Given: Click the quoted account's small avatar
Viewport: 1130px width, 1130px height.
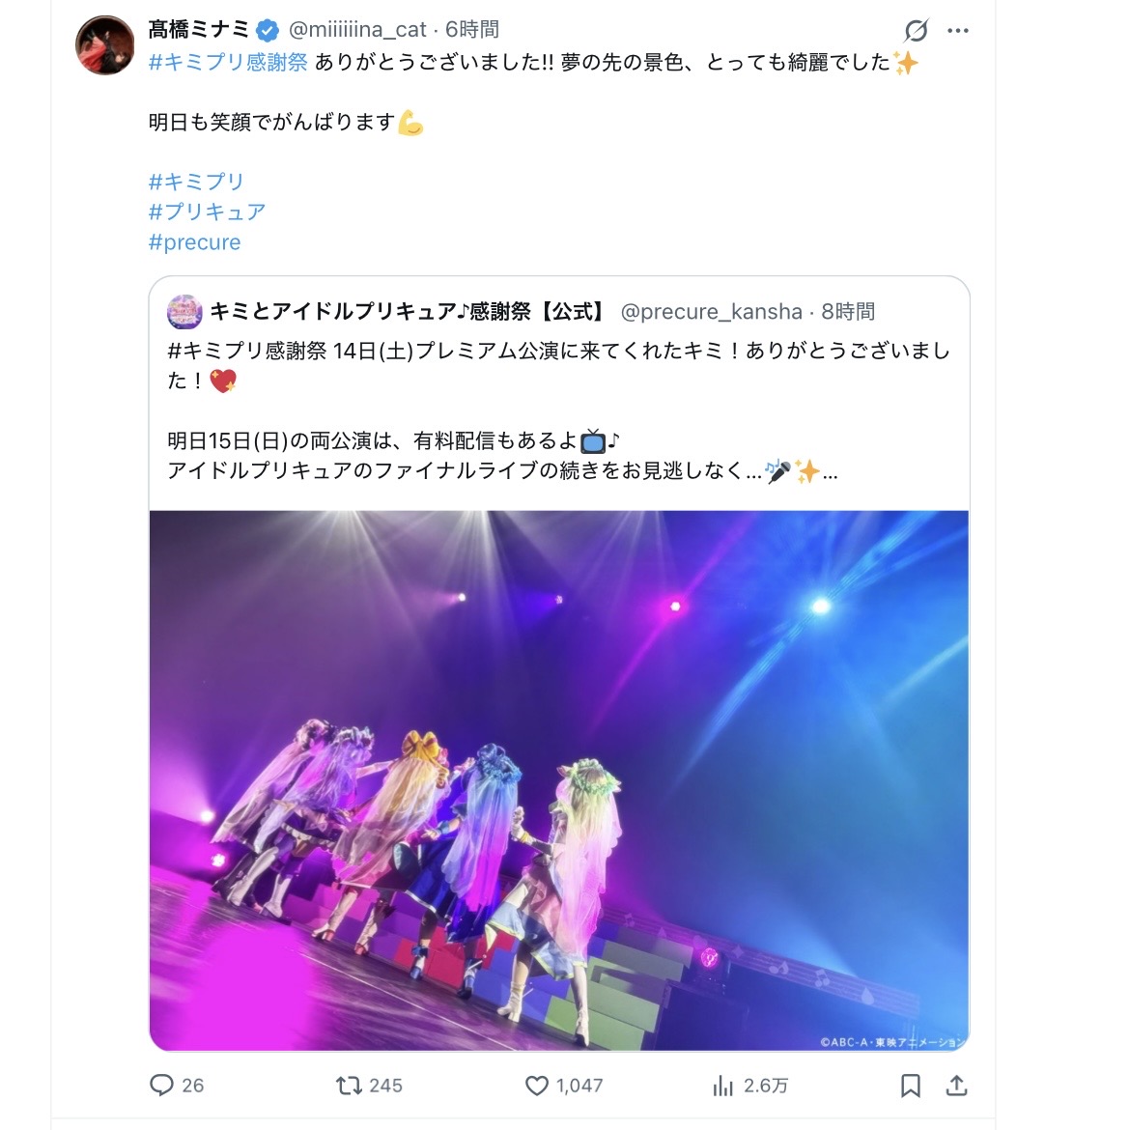Looking at the screenshot, I should click(x=184, y=311).
